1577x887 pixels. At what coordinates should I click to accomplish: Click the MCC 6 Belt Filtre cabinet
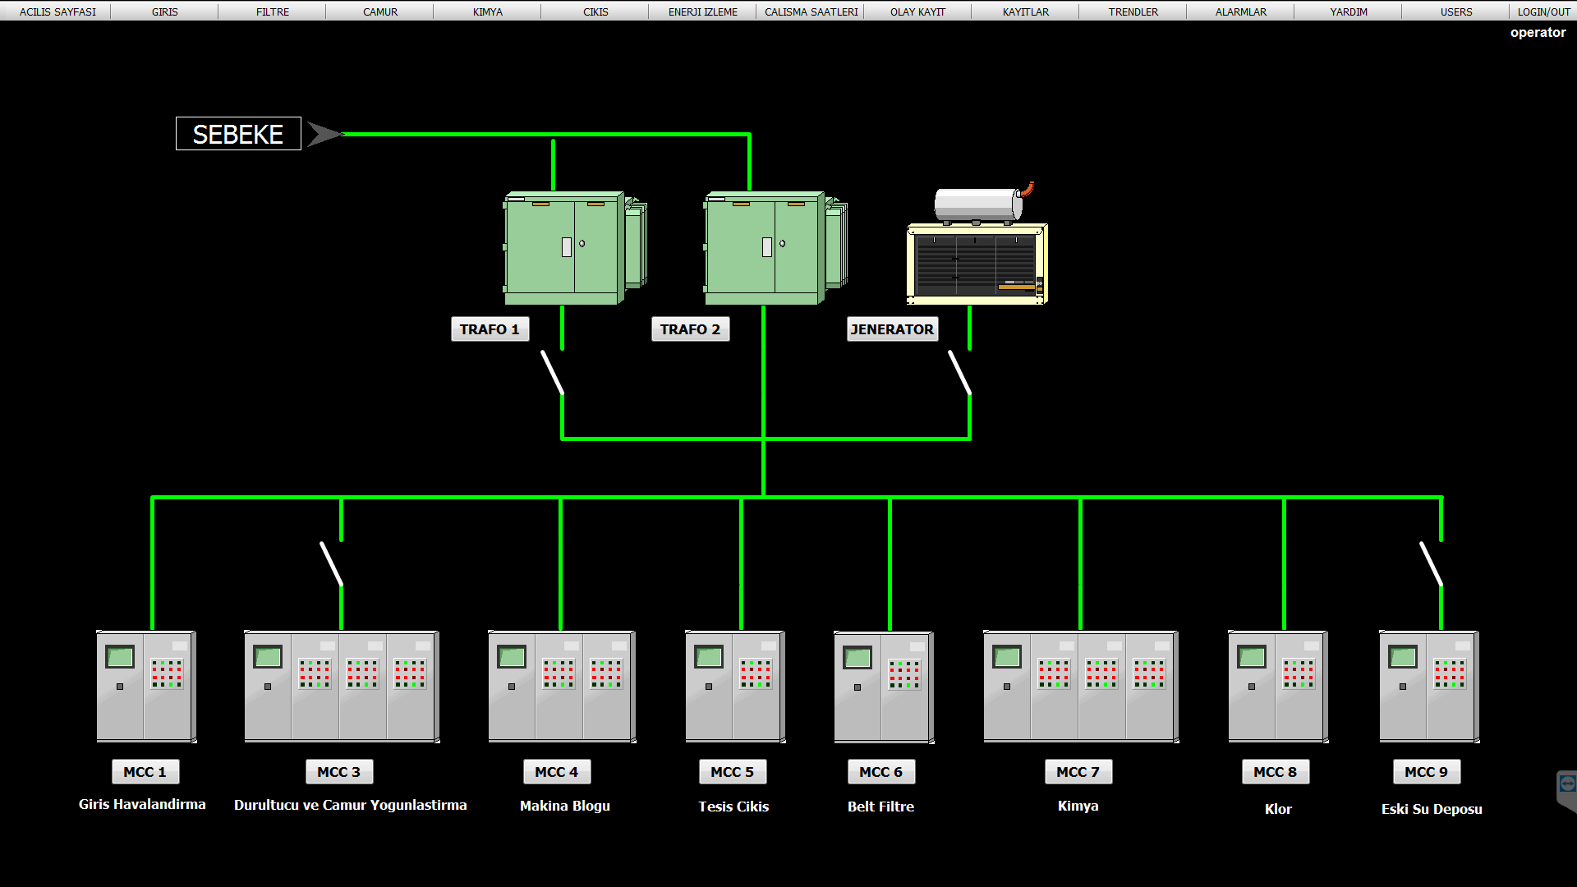click(883, 687)
